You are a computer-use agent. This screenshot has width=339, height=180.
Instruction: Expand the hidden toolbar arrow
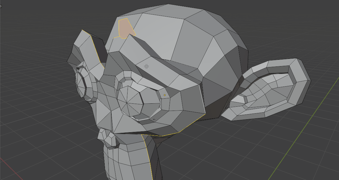pos(1,6)
